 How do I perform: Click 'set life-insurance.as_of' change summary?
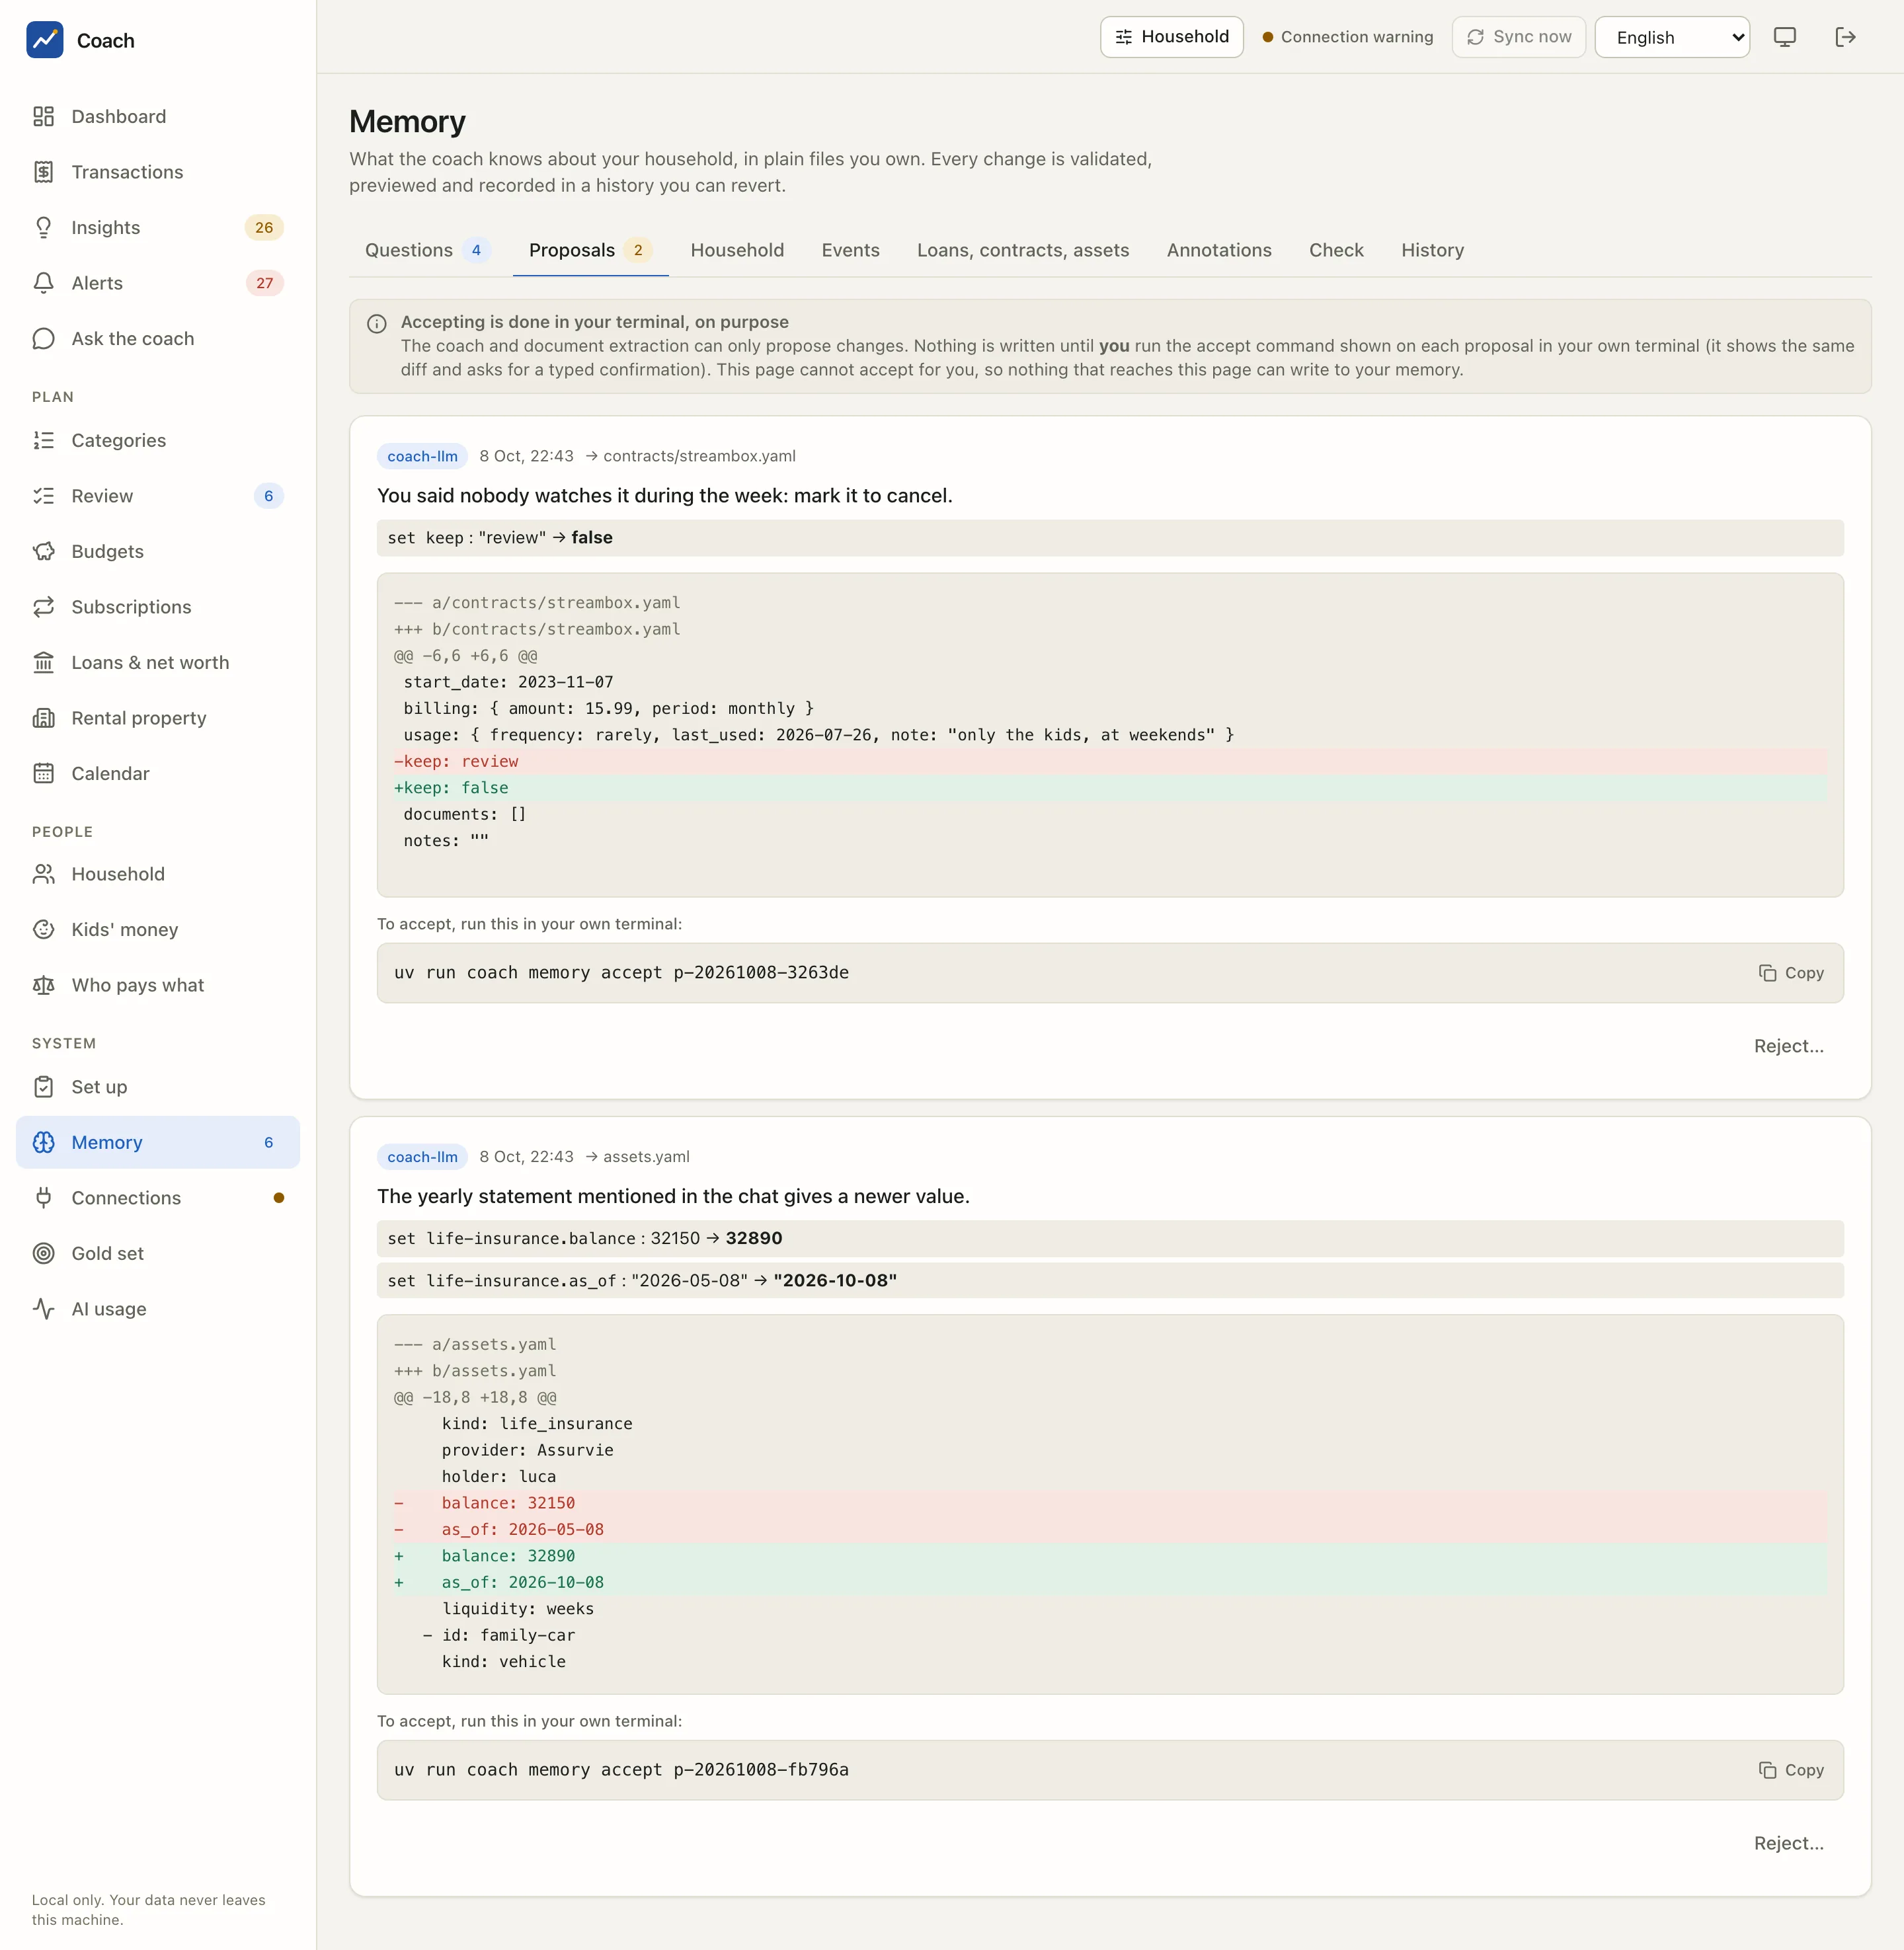pyautogui.click(x=1110, y=1281)
